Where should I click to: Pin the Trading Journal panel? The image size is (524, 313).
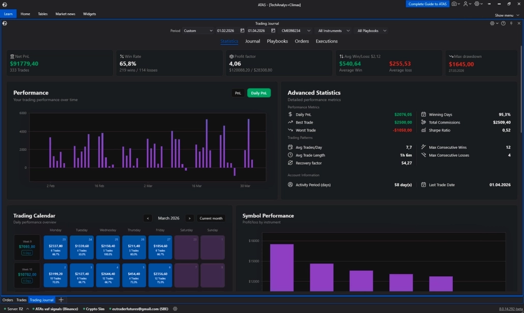pos(511,23)
